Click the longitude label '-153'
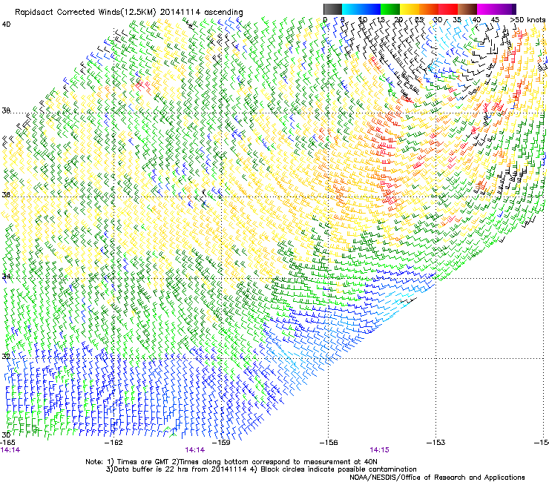Viewport: 549px width, 482px height. pos(435,443)
